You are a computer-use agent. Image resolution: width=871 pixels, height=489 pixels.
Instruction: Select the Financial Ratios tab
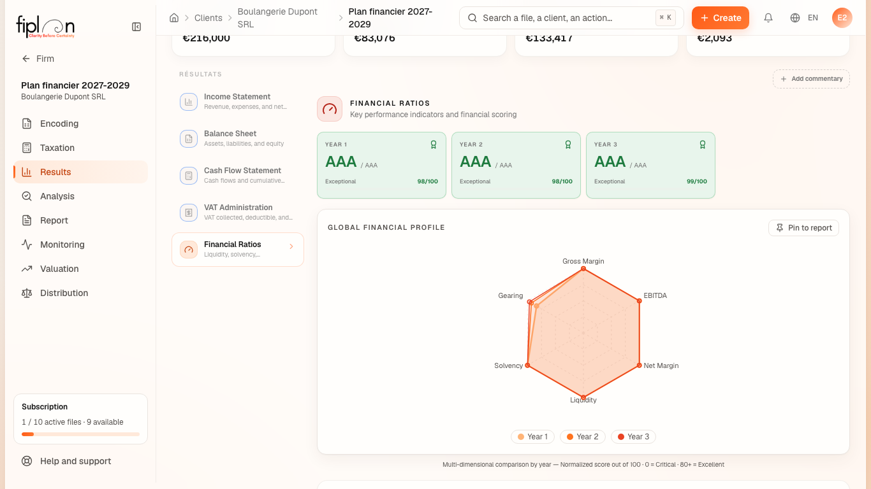pyautogui.click(x=238, y=249)
